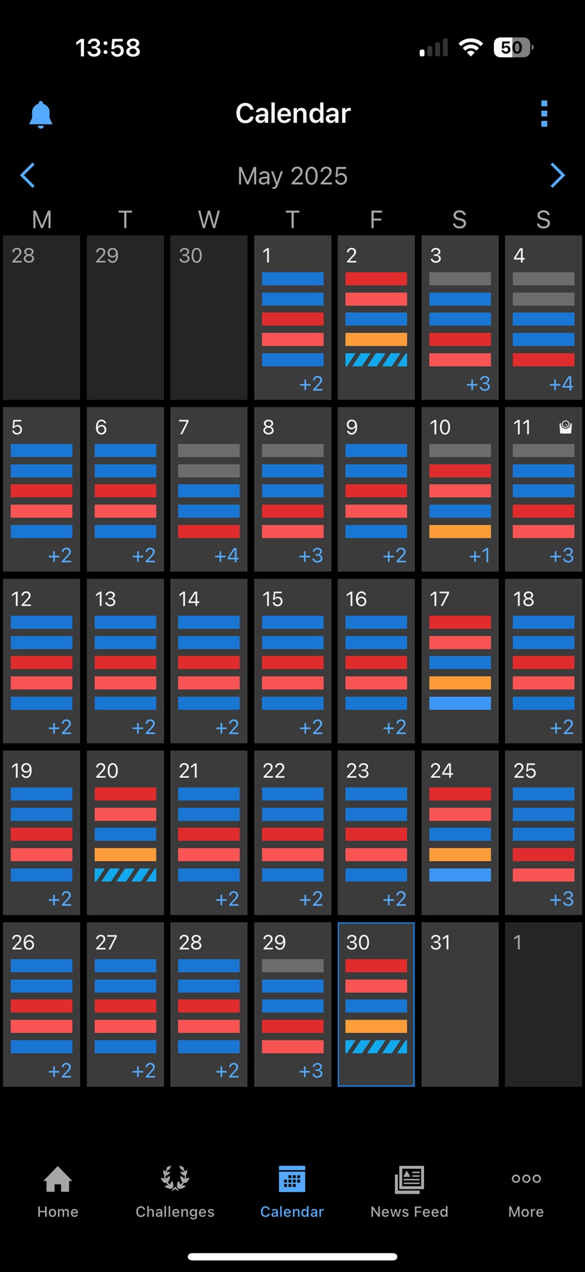This screenshot has height=1272, width=585.
Task: Advance to next month arrow
Action: click(558, 176)
